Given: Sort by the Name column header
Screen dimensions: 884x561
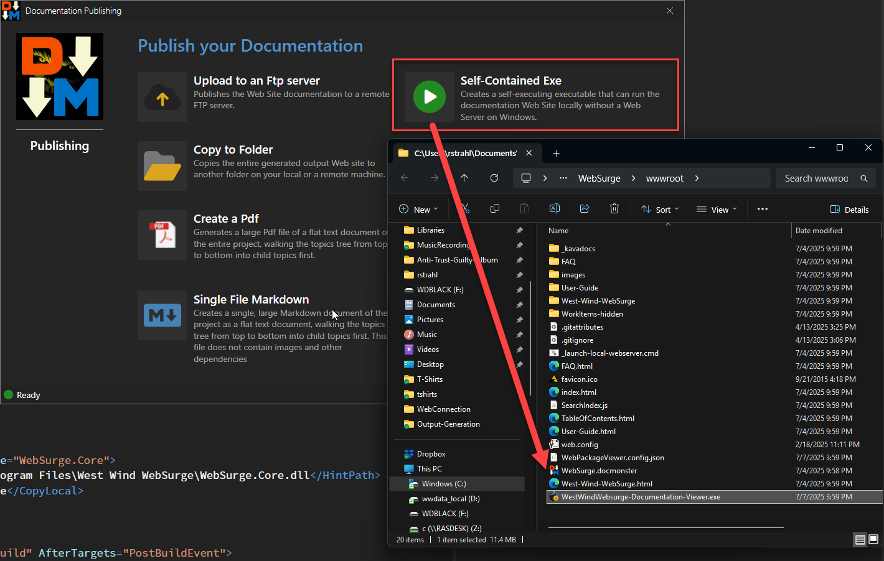Looking at the screenshot, I should pyautogui.click(x=558, y=231).
